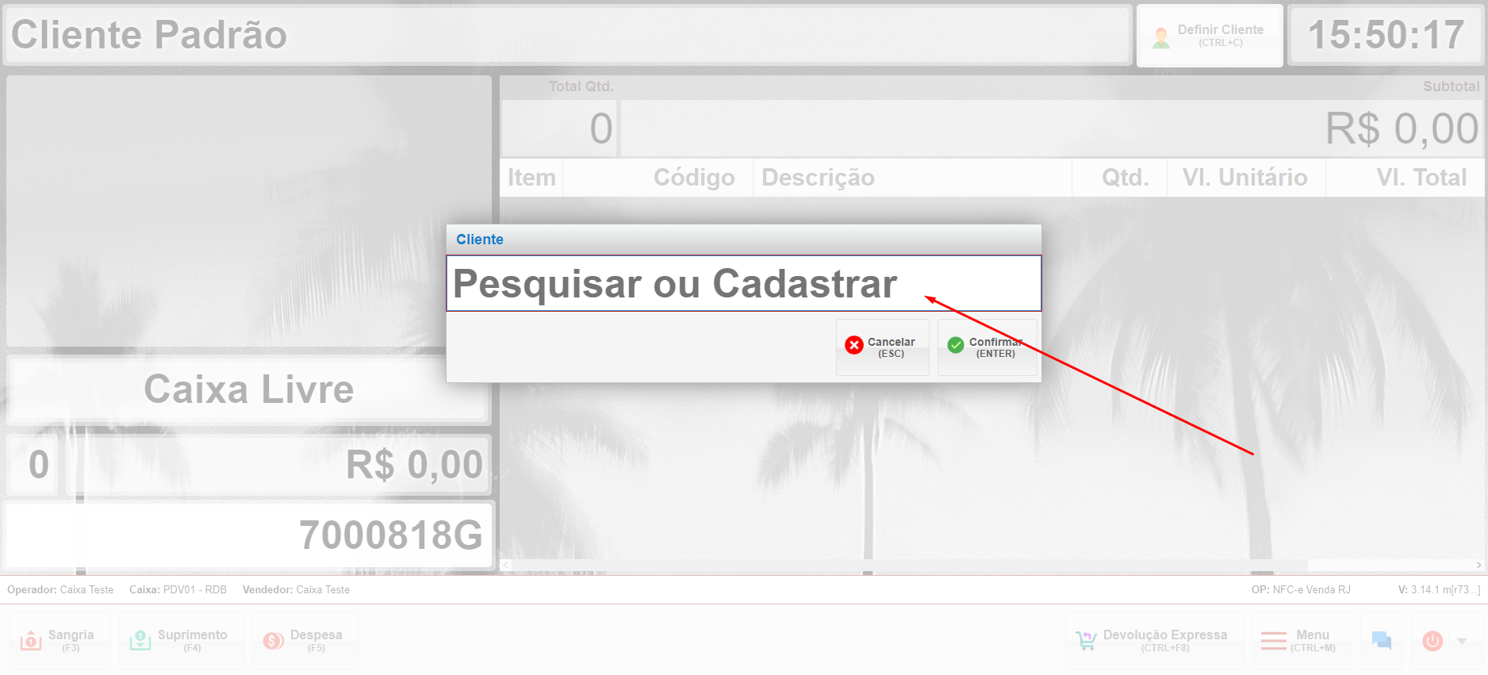Click the hamburger Menu lines icon
This screenshot has width=1488, height=675.
pyautogui.click(x=1274, y=641)
